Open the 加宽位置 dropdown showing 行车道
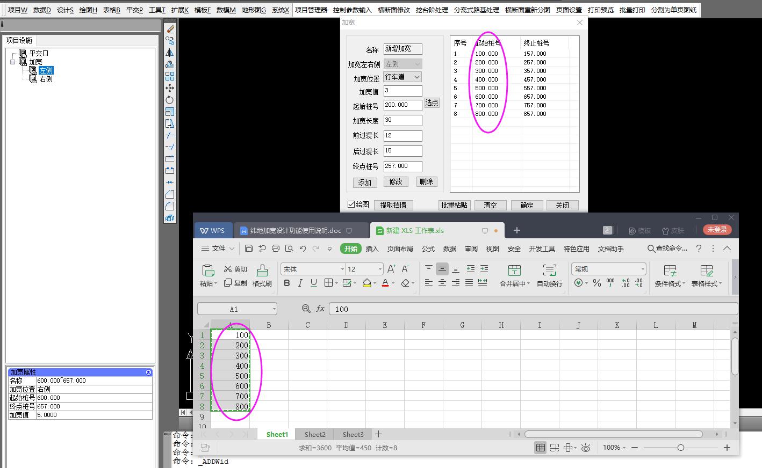 click(402, 77)
